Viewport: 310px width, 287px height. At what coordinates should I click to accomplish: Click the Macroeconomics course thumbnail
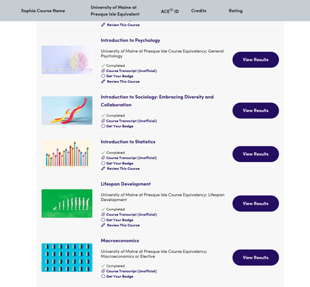[x=67, y=257]
